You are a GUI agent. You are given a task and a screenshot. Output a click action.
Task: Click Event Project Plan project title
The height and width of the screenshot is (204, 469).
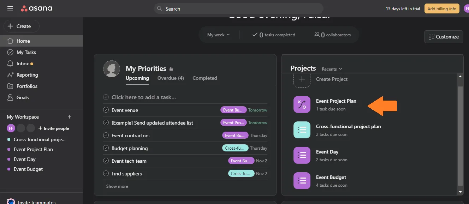click(336, 101)
